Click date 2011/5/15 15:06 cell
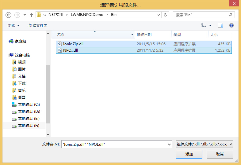 point(151,44)
